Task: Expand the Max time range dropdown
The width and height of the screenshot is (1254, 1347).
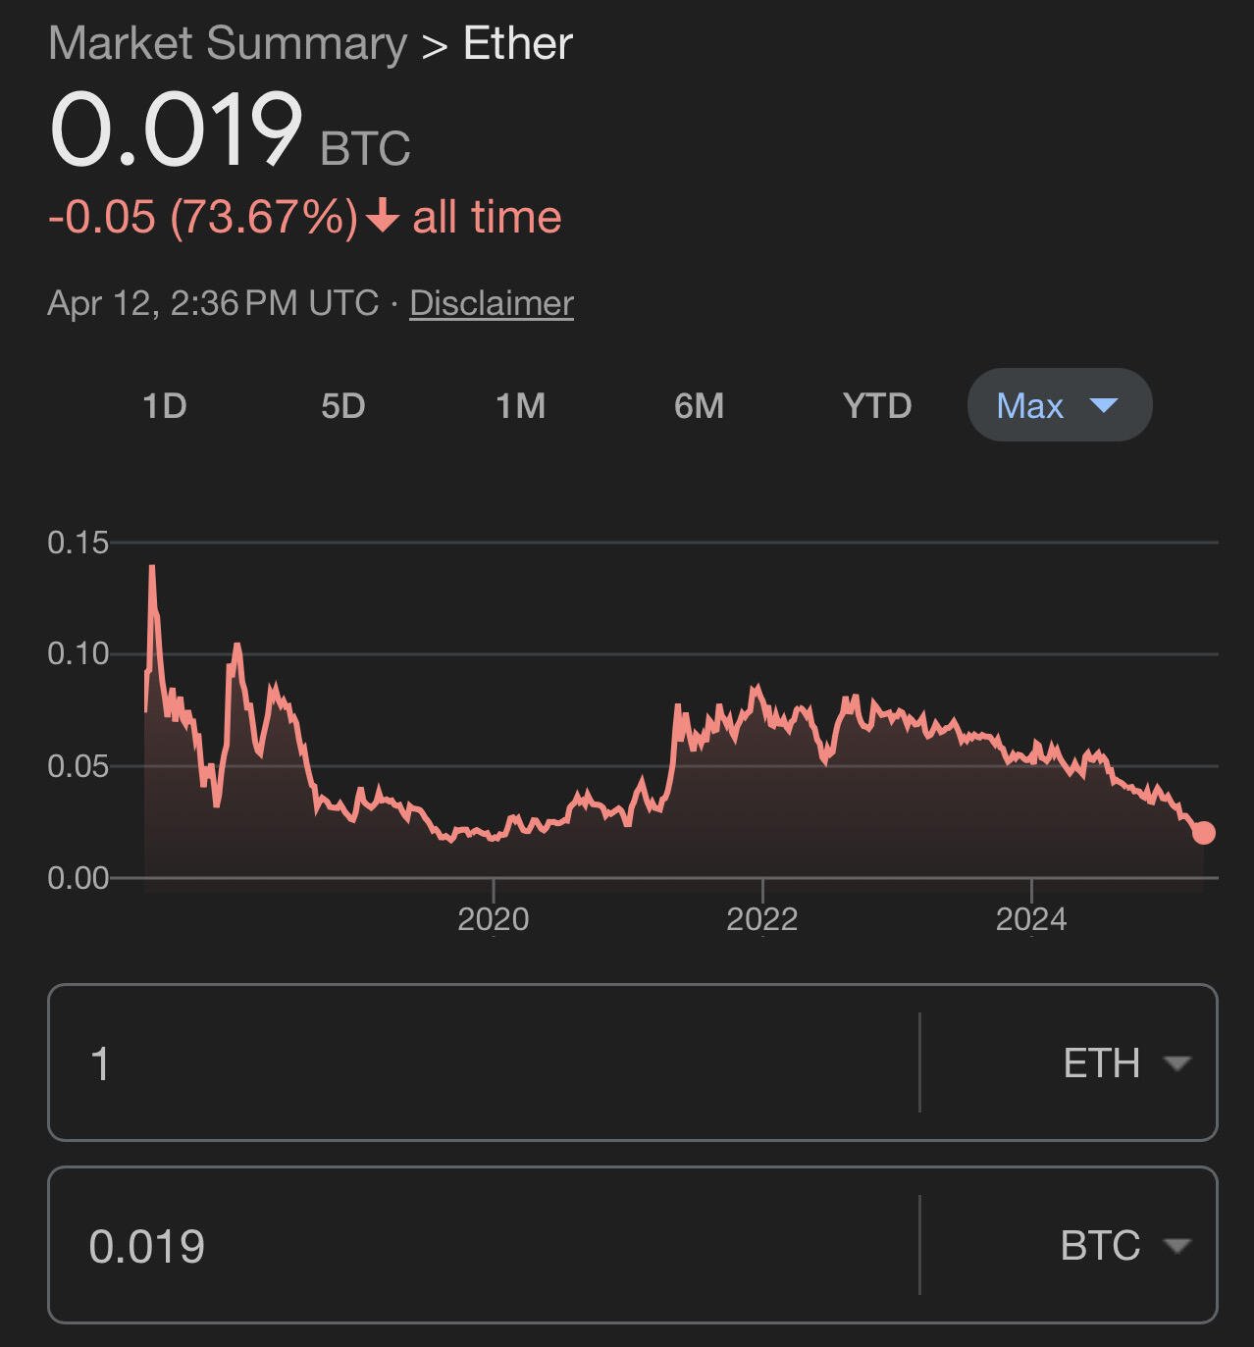Action: pyautogui.click(x=1060, y=405)
